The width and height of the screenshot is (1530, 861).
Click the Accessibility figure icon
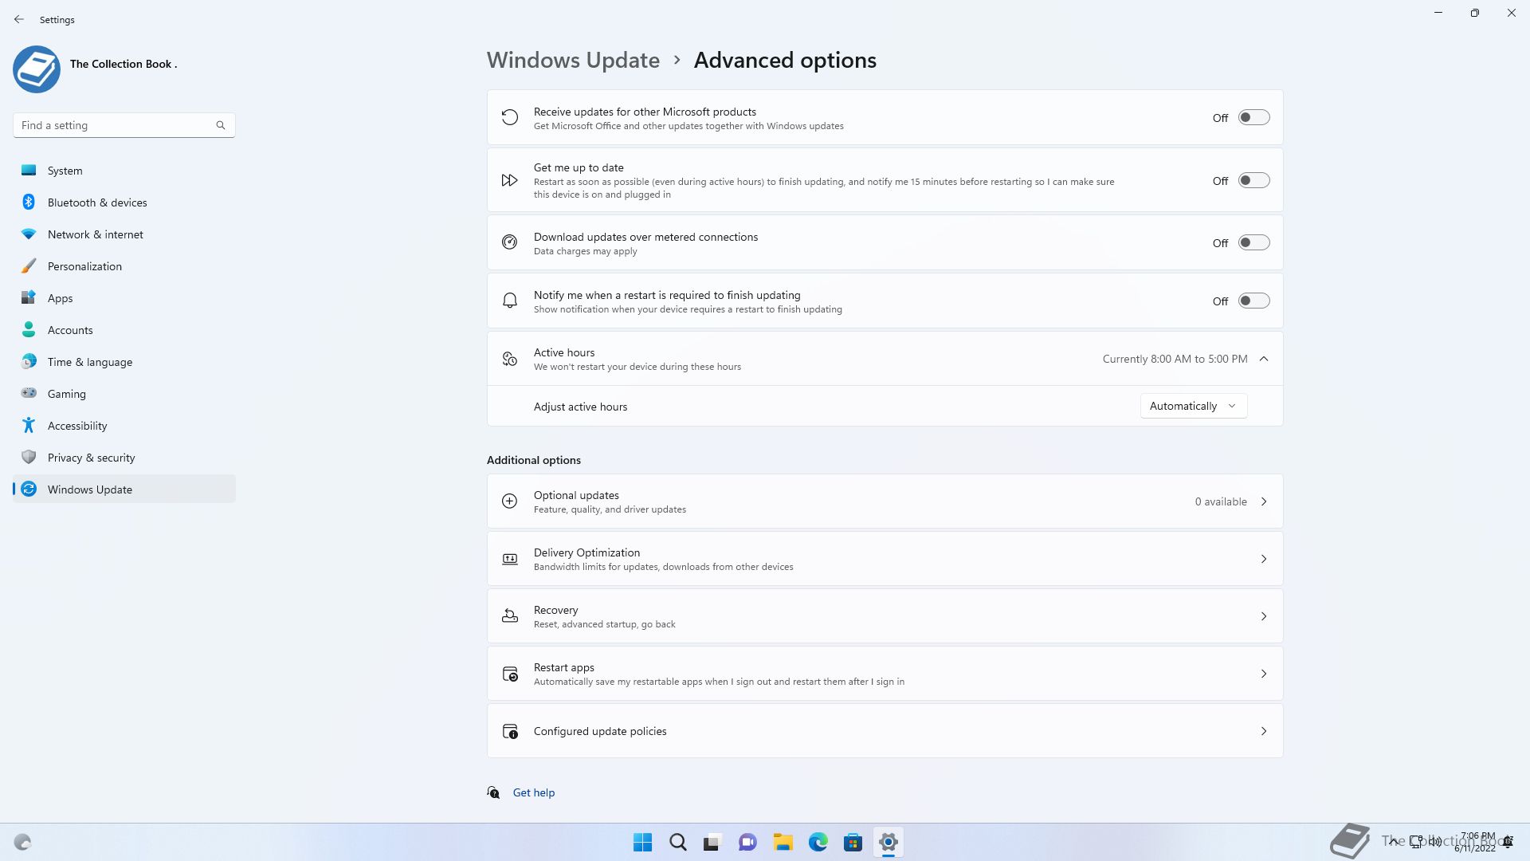coord(29,425)
